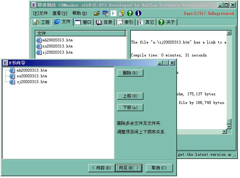
Task: Open the 索引 (Index) tab
Action: 125,22
